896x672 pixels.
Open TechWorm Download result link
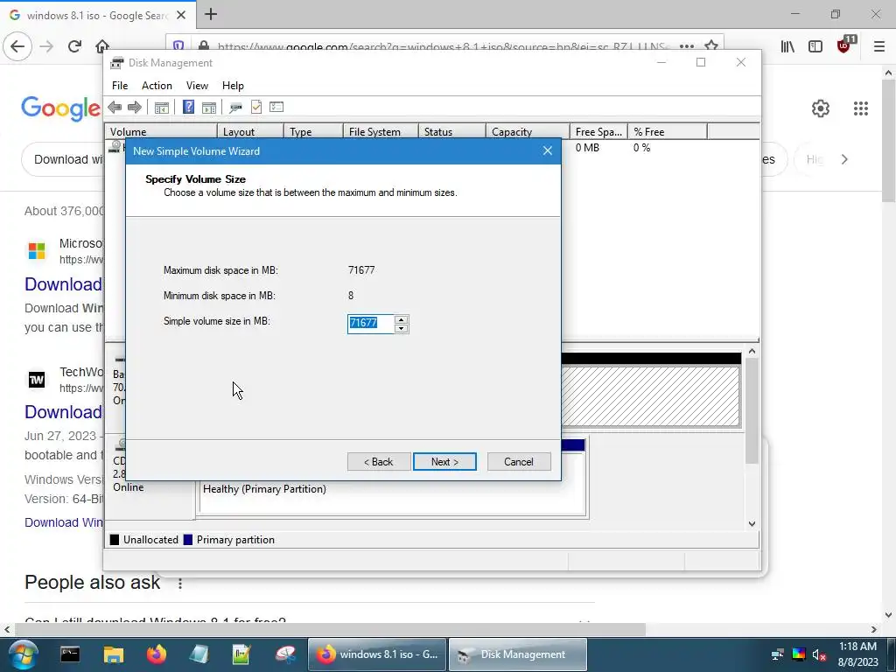[x=63, y=412]
